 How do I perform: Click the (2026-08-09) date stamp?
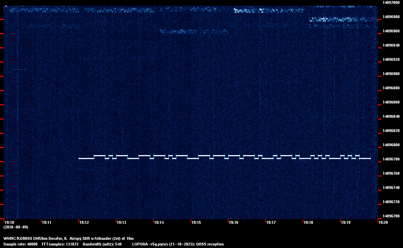[x=16, y=227]
